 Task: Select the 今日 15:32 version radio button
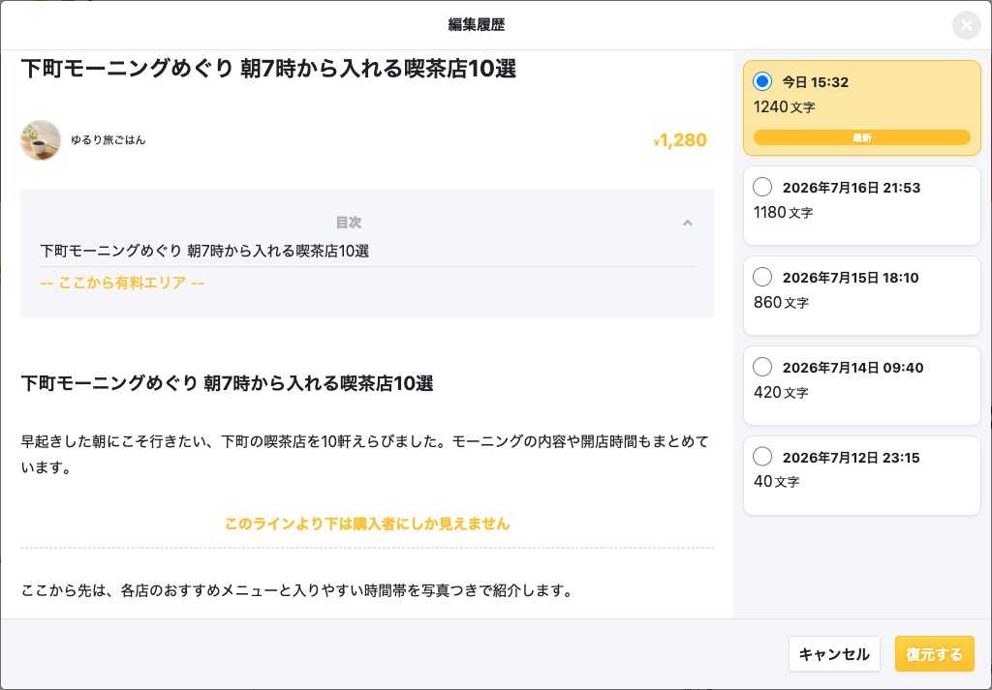pos(762,81)
